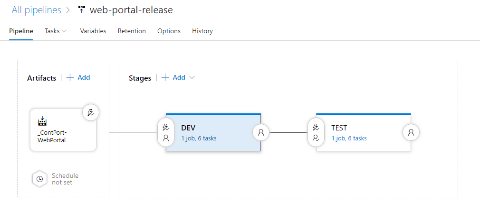View the History tab

pos(202,31)
